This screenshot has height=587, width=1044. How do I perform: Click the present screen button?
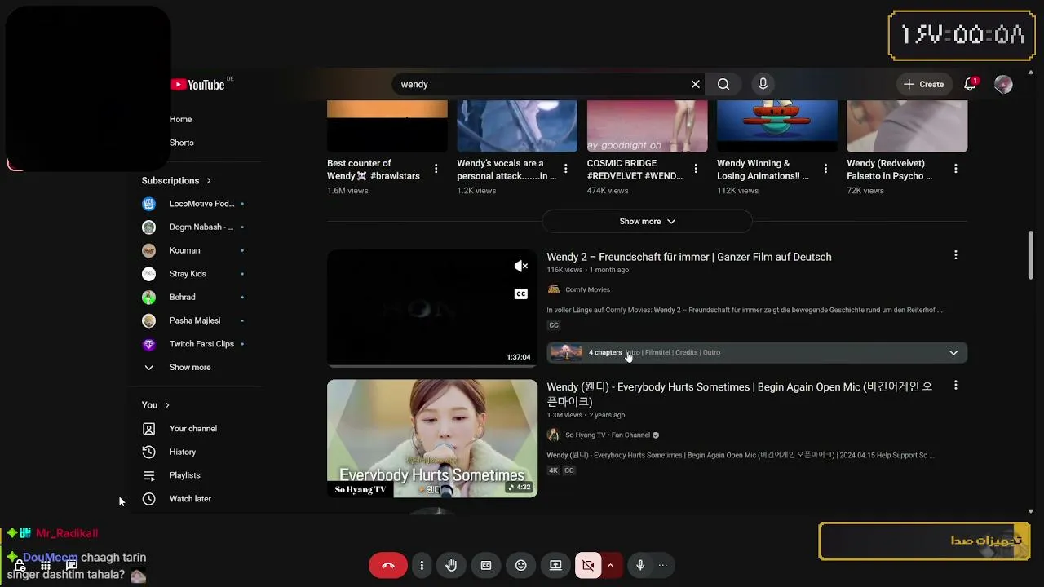(x=555, y=565)
